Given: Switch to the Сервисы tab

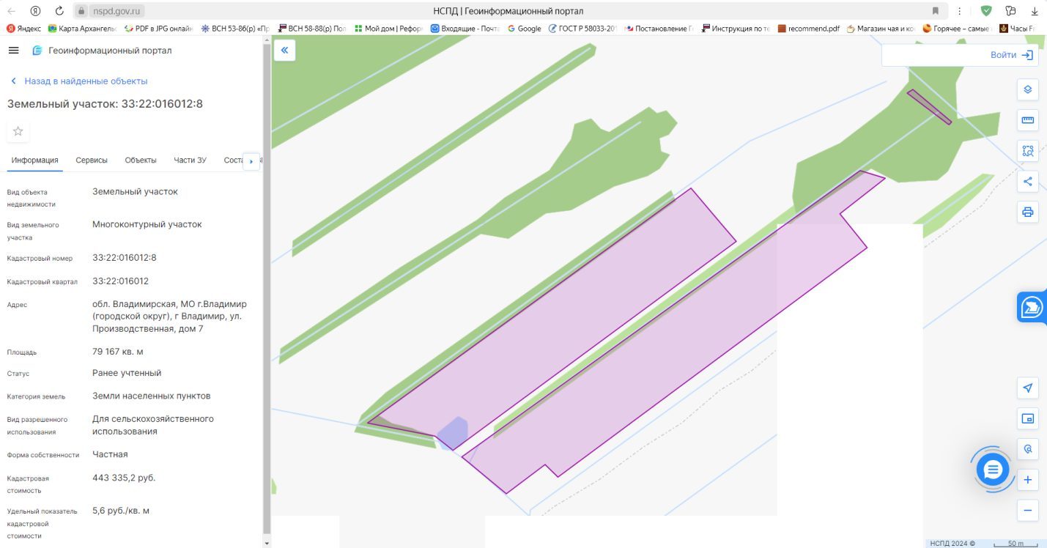Looking at the screenshot, I should click(x=92, y=160).
